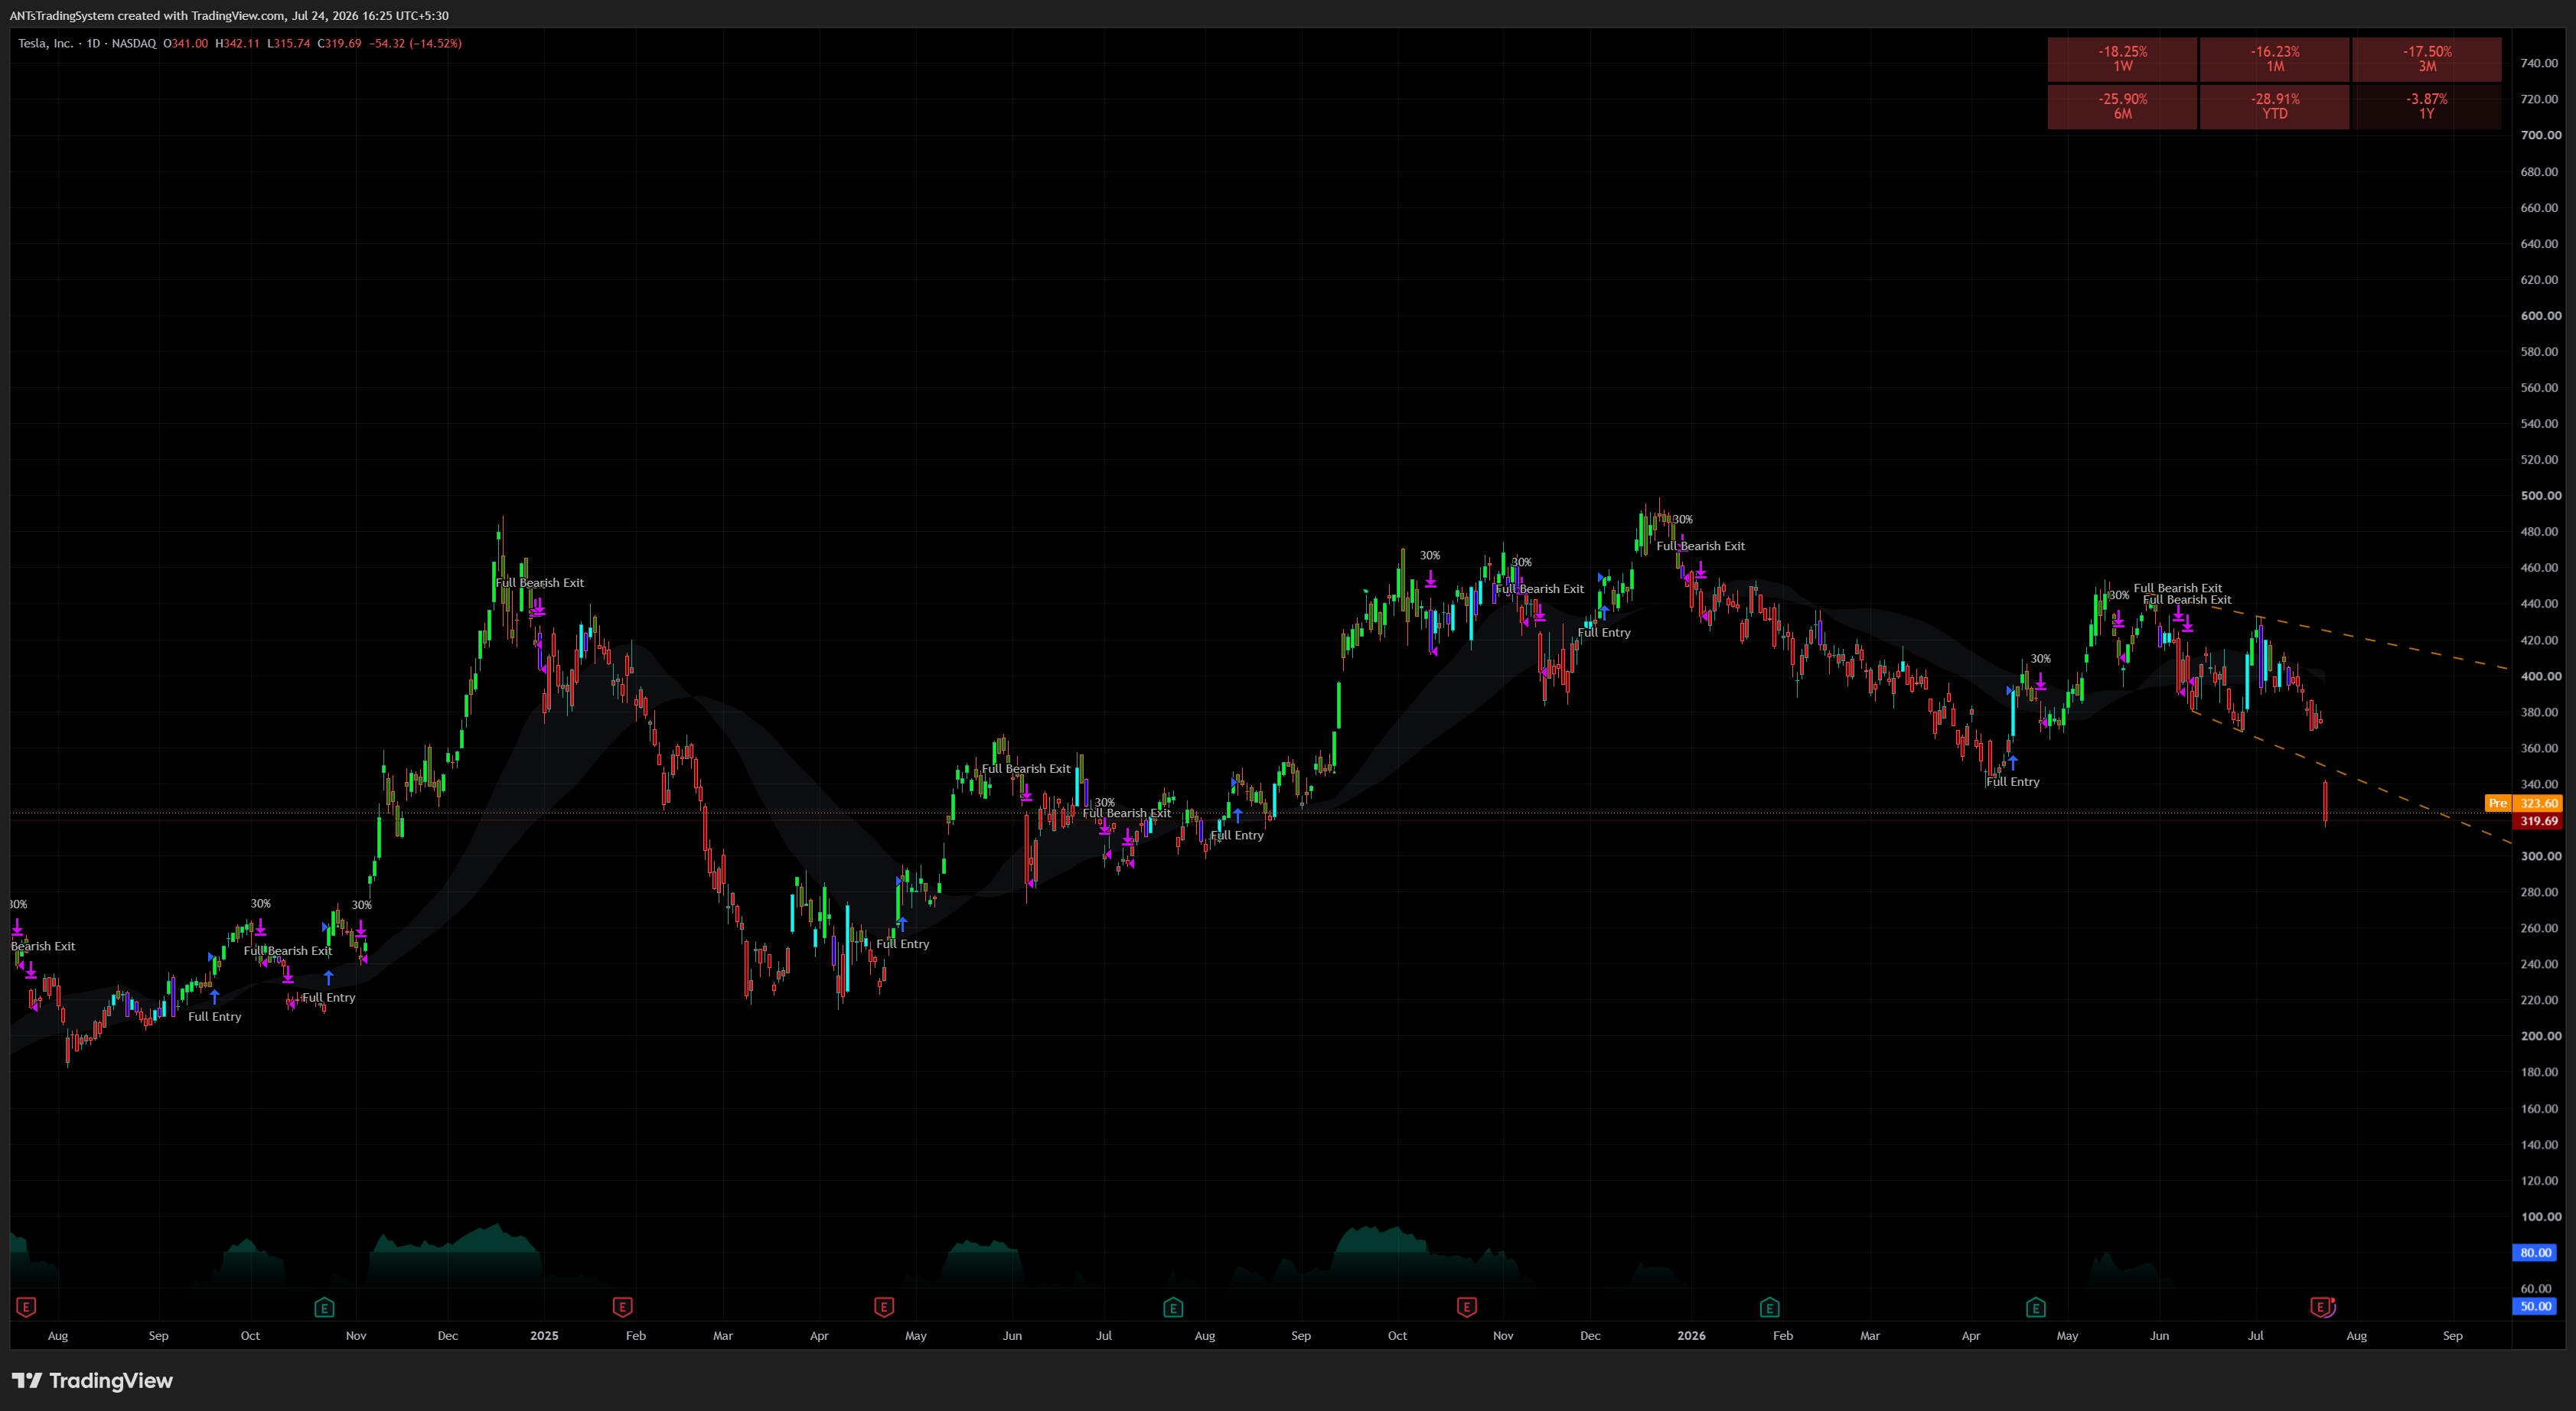
Task: Click the green earnings marker before Nov 2024
Action: 324,1307
